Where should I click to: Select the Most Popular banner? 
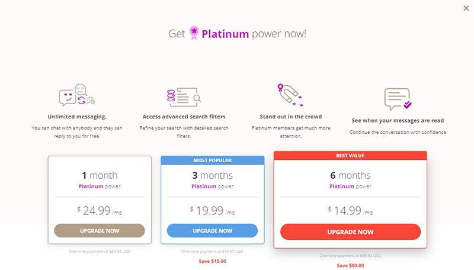coord(213,160)
